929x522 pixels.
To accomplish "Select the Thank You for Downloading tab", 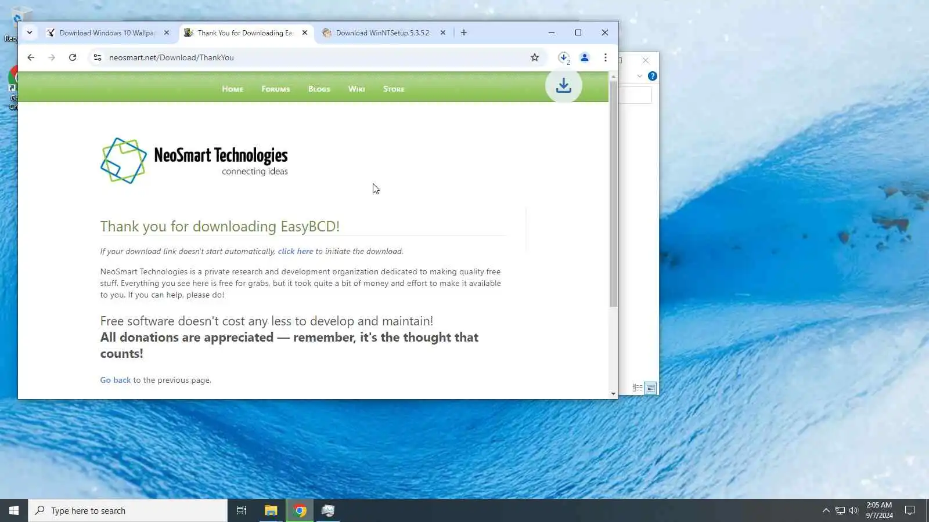I will tap(245, 32).
